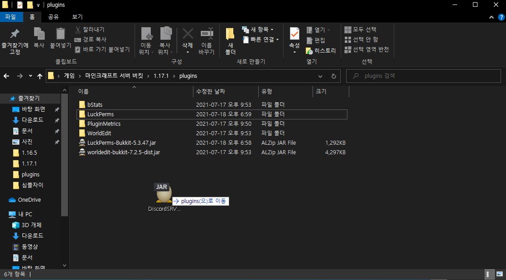
Task: Open Videos (동영상) under This PC
Action: 30,247
